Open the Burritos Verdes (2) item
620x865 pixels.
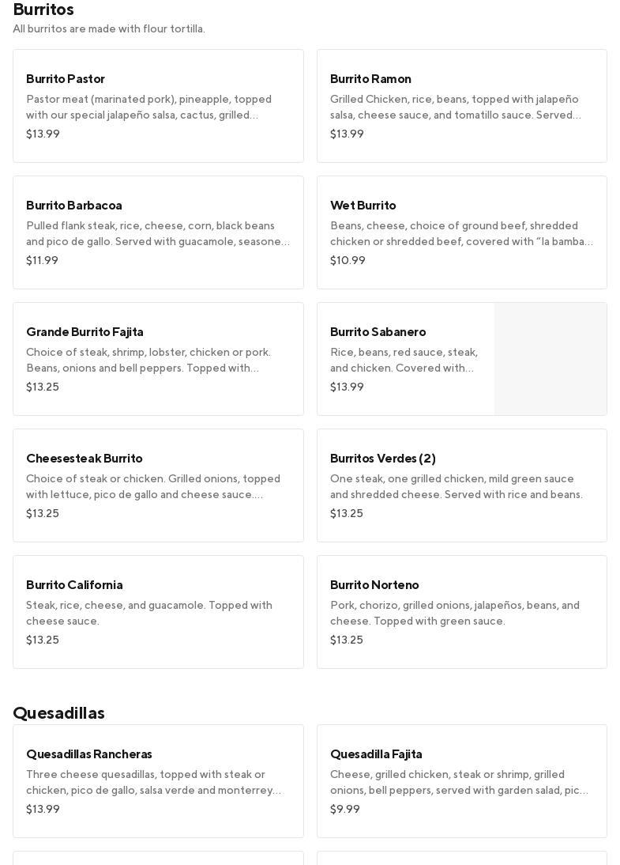click(461, 485)
